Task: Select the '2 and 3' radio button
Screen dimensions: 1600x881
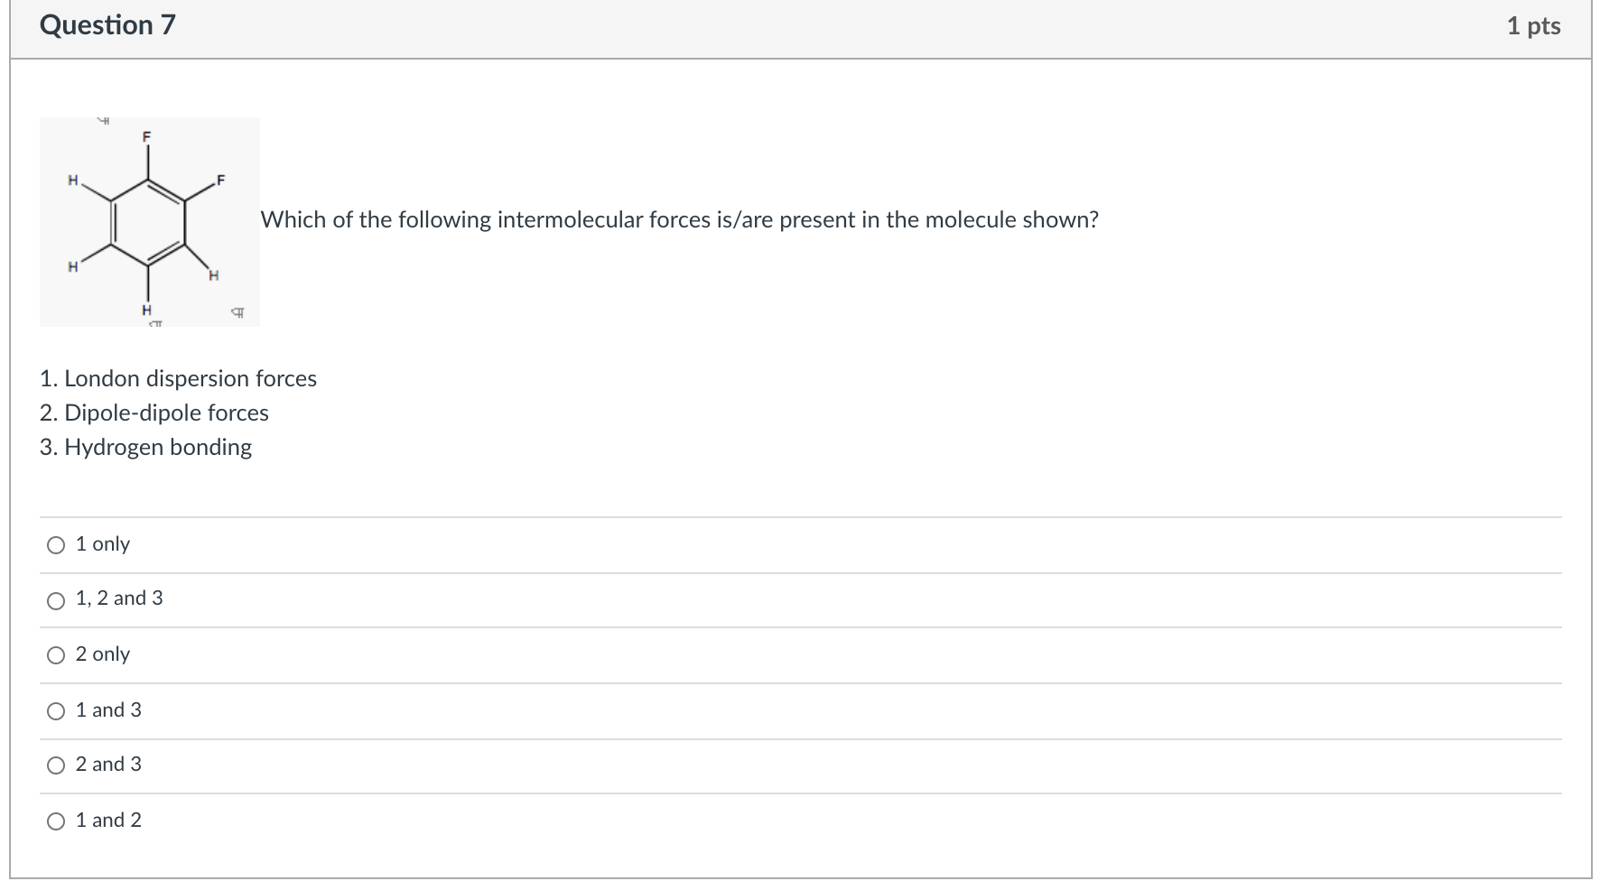Action: [56, 765]
